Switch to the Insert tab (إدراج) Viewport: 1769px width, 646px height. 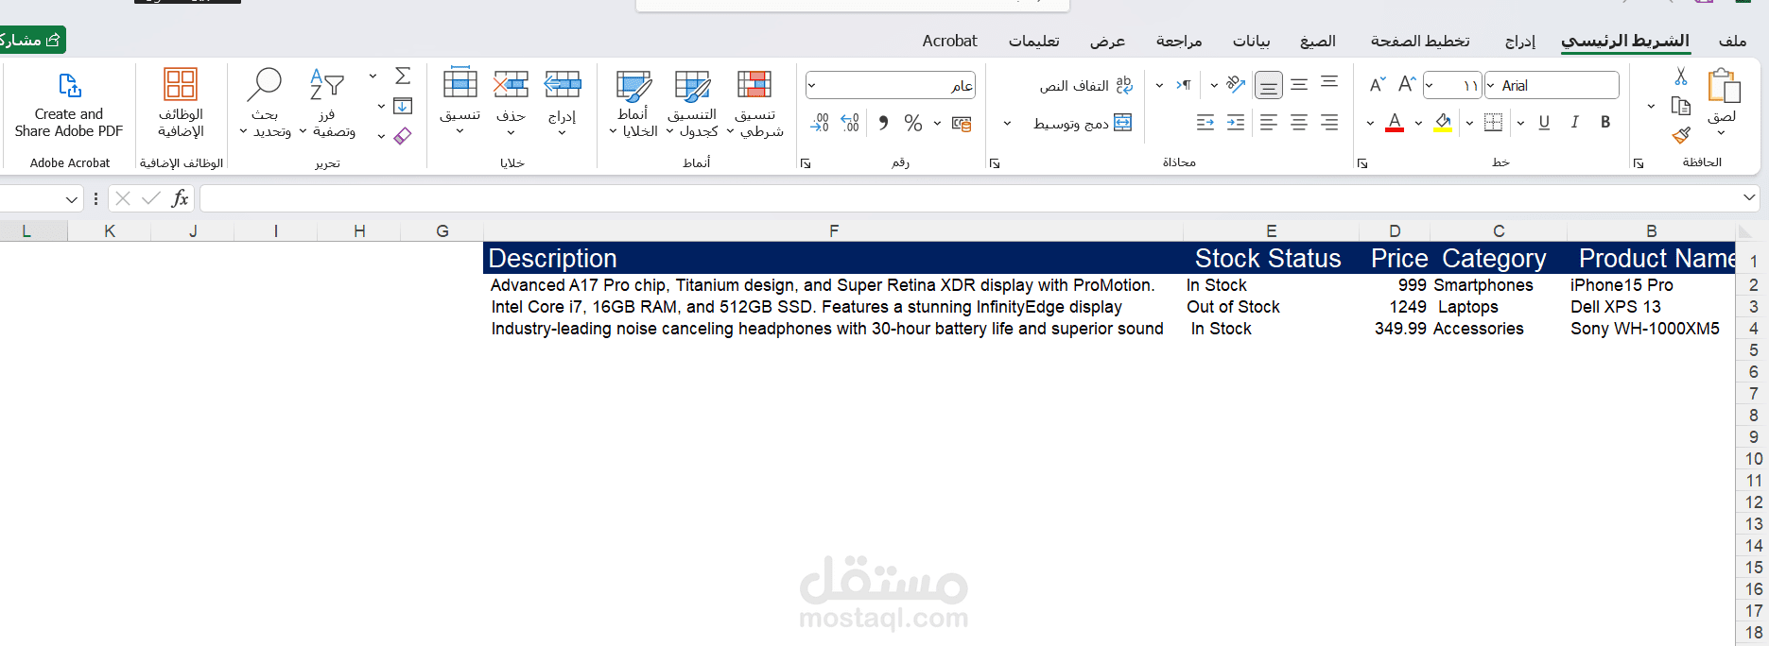(1520, 41)
